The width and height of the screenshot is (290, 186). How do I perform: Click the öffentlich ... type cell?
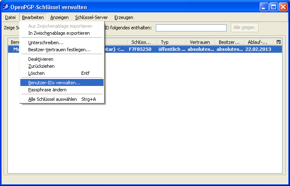pyautogui.click(x=172, y=49)
